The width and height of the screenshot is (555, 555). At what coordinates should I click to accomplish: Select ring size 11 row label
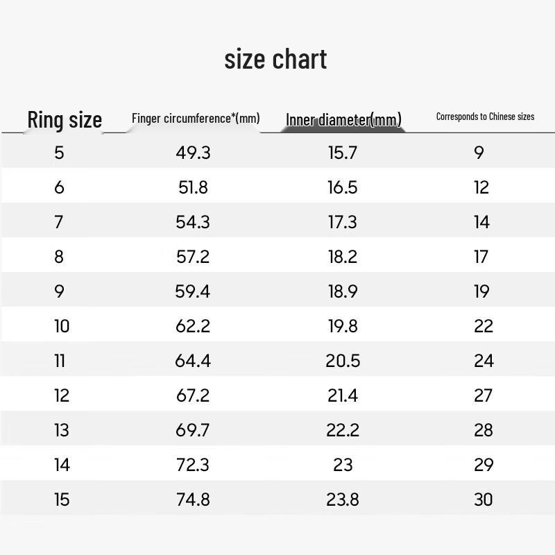(x=61, y=361)
